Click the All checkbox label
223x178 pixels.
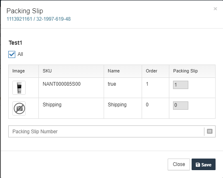(20, 54)
